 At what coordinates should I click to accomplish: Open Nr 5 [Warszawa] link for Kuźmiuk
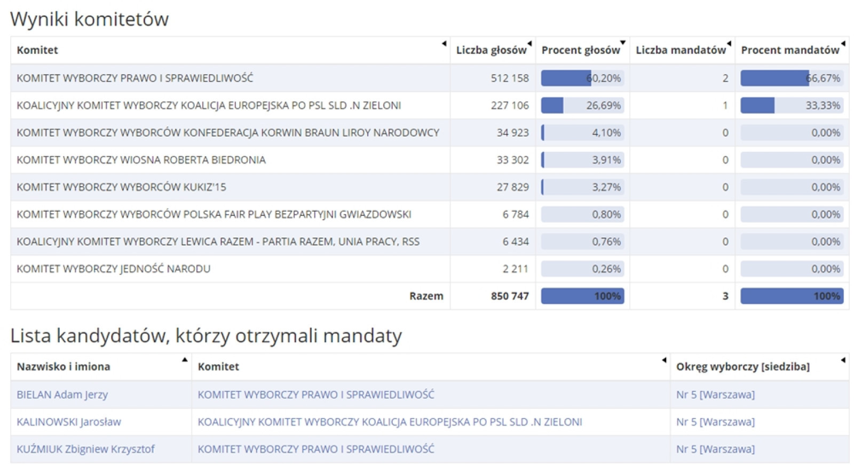[715, 449]
